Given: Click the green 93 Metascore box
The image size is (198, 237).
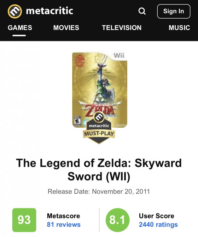Looking at the screenshot, I should point(24,220).
